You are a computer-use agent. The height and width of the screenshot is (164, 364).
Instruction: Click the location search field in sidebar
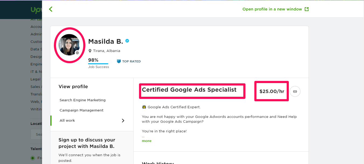pos(36,134)
